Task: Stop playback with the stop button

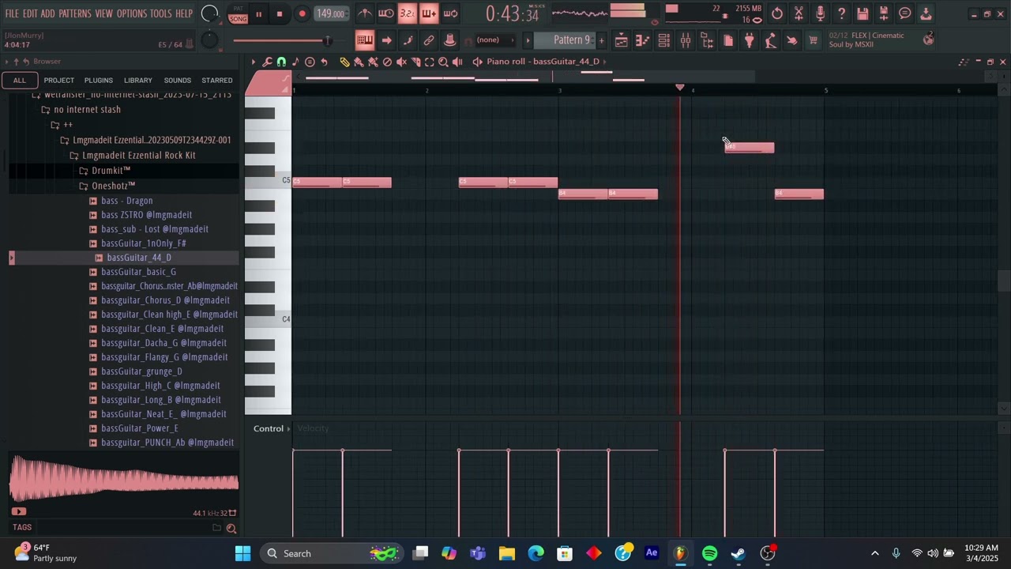Action: click(280, 13)
